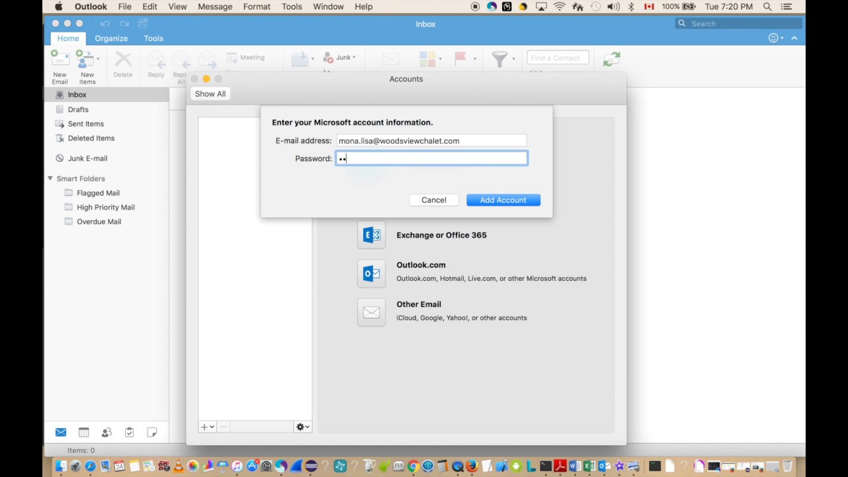Switch to the Home ribbon tab
The image size is (848, 477).
pos(68,38)
